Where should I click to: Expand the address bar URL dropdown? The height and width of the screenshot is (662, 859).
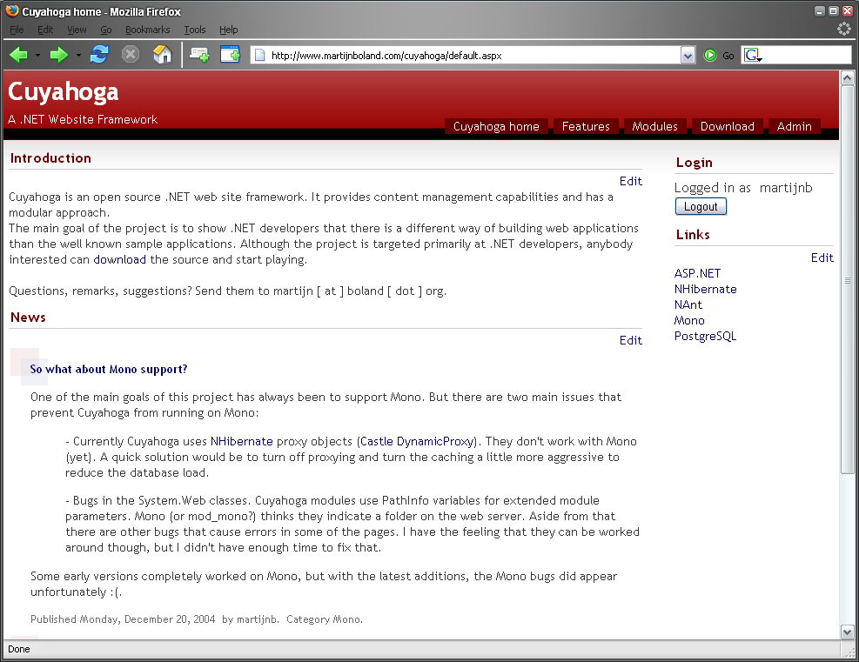click(x=688, y=56)
